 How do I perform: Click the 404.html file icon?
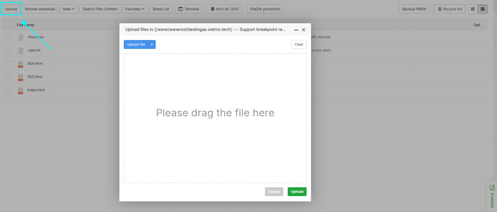click(x=21, y=64)
